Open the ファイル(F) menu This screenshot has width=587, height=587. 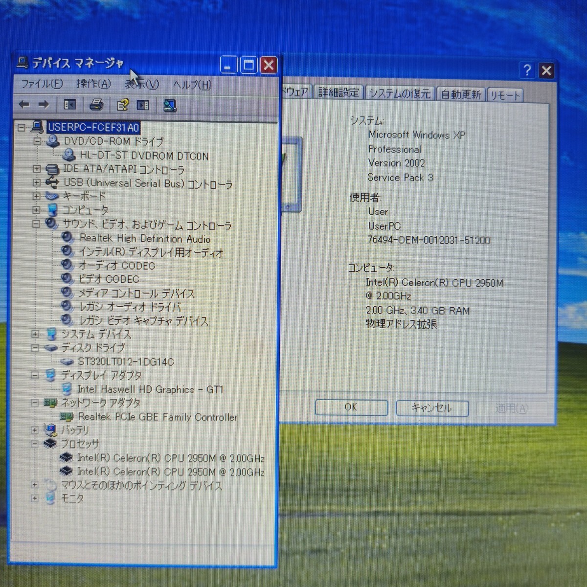pyautogui.click(x=42, y=84)
